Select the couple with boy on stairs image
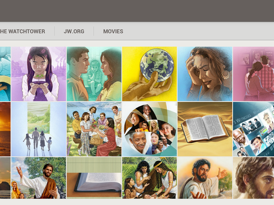The image size is (274, 205). click(94, 74)
